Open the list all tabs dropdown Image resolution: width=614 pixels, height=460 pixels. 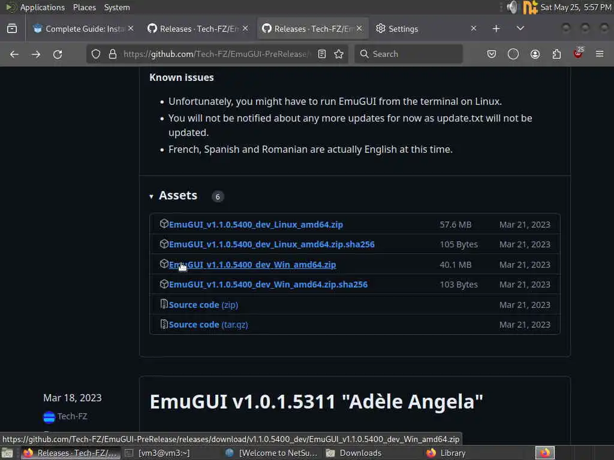pos(520,29)
